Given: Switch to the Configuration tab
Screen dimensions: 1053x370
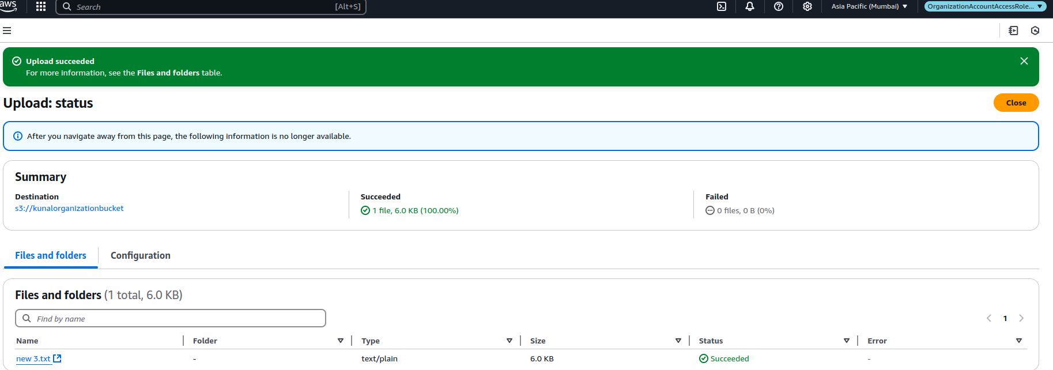Looking at the screenshot, I should [141, 255].
